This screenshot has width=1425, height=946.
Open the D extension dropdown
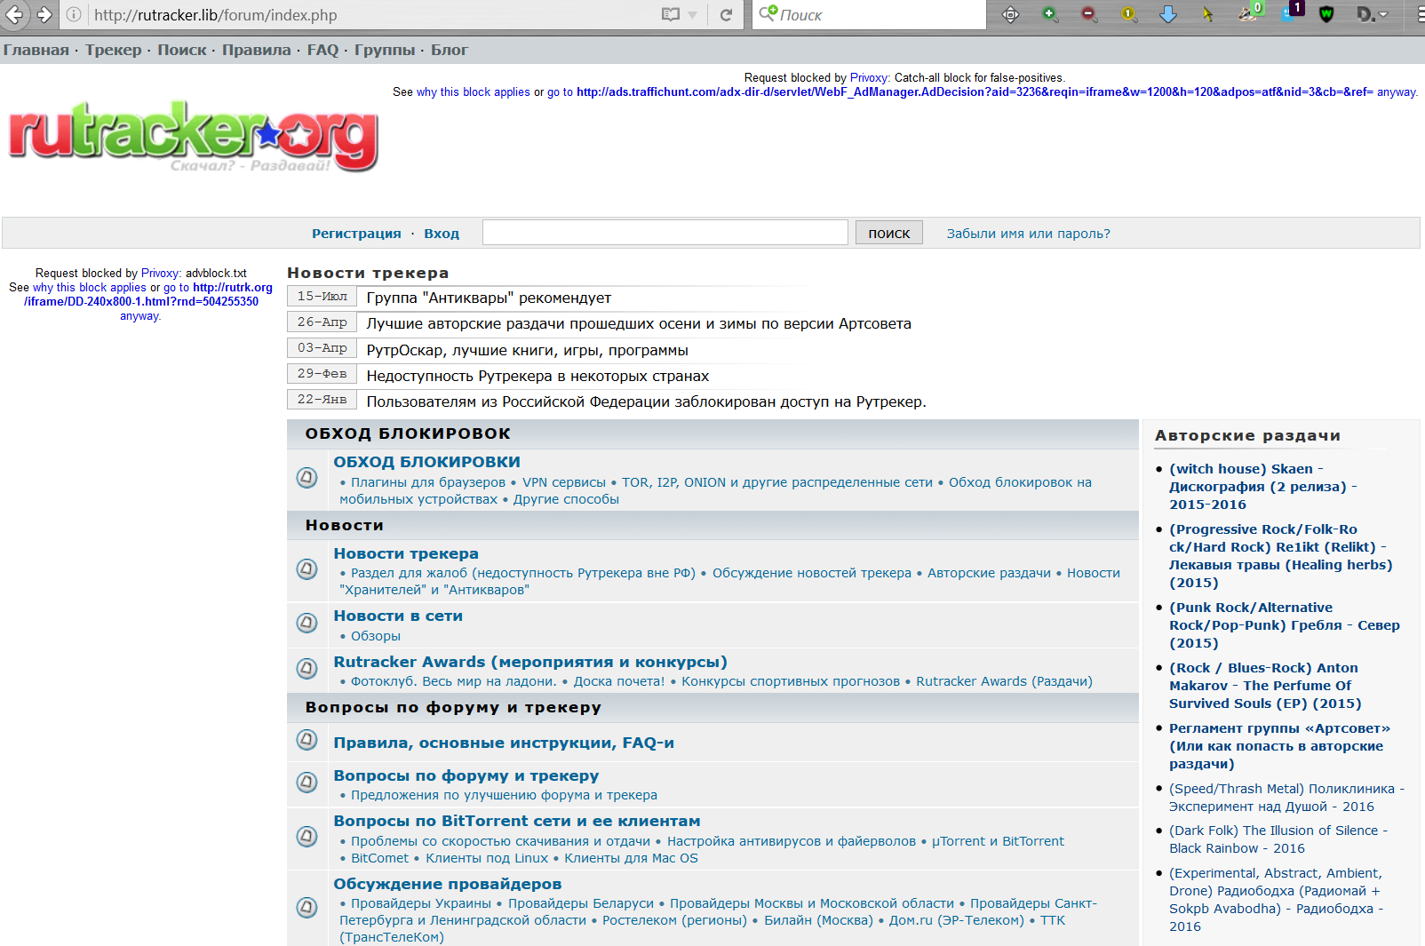coord(1372,14)
